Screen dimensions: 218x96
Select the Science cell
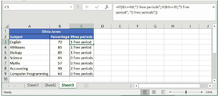pyautogui.click(x=29, y=58)
